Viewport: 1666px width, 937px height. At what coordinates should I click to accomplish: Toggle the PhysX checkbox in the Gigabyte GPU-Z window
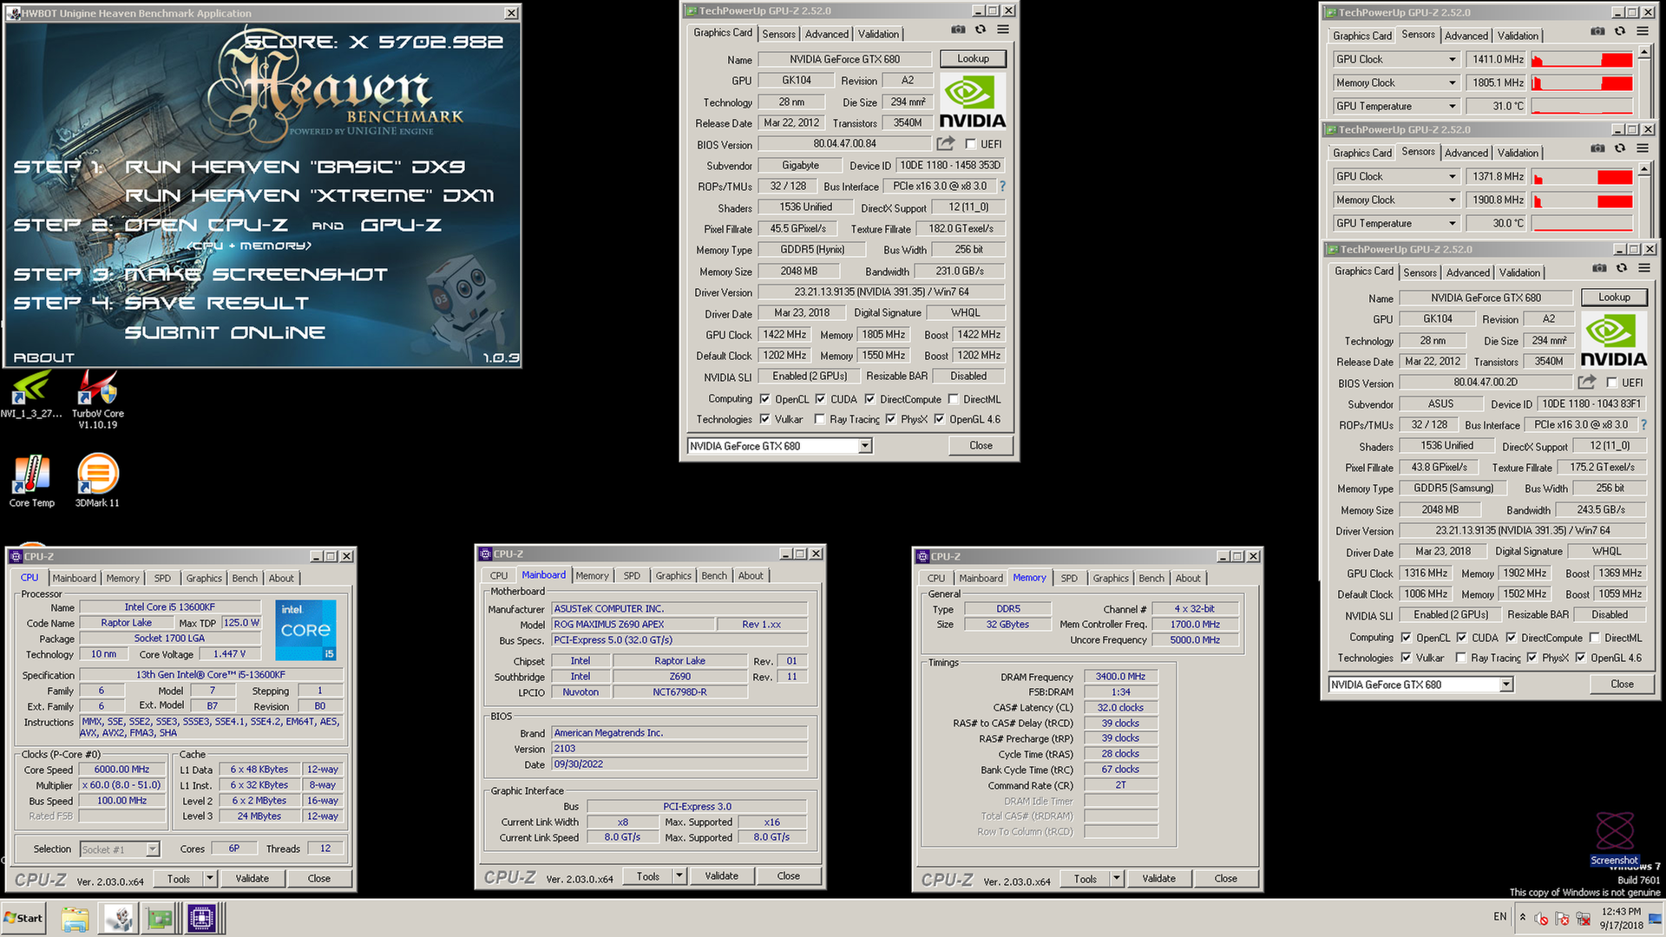tap(890, 419)
